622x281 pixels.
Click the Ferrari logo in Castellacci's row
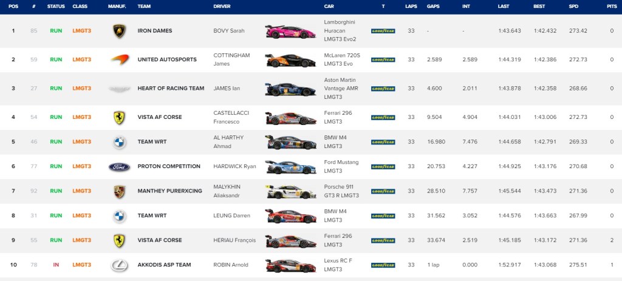[120, 117]
